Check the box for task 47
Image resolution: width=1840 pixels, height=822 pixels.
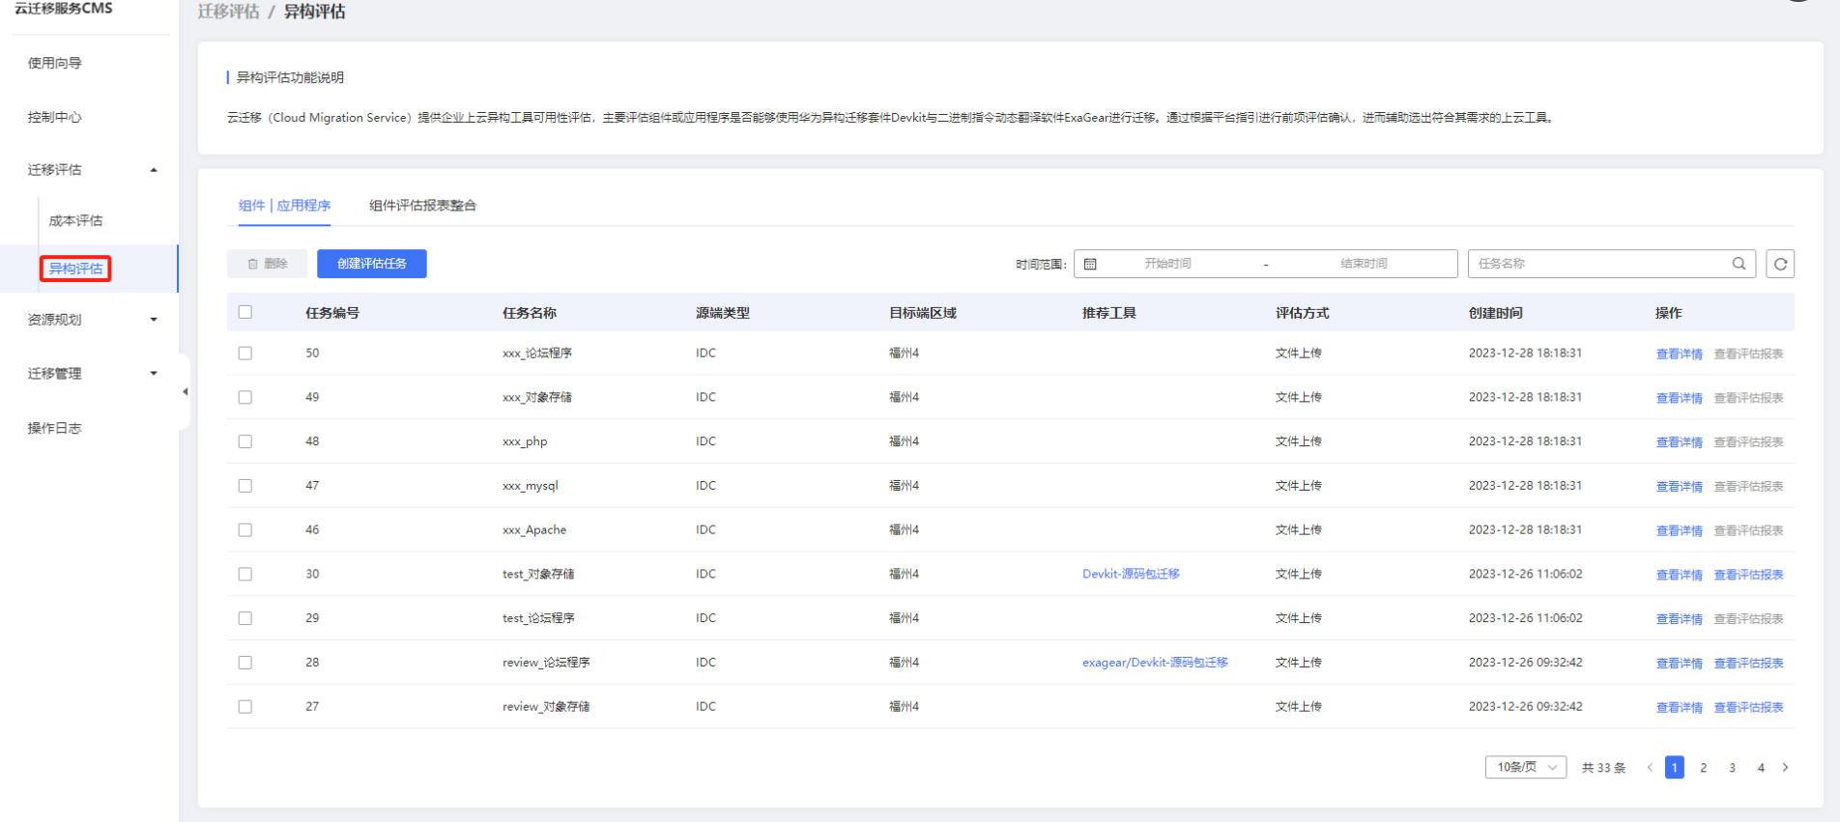[x=245, y=486]
